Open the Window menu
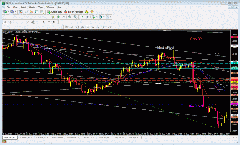 click(50, 7)
